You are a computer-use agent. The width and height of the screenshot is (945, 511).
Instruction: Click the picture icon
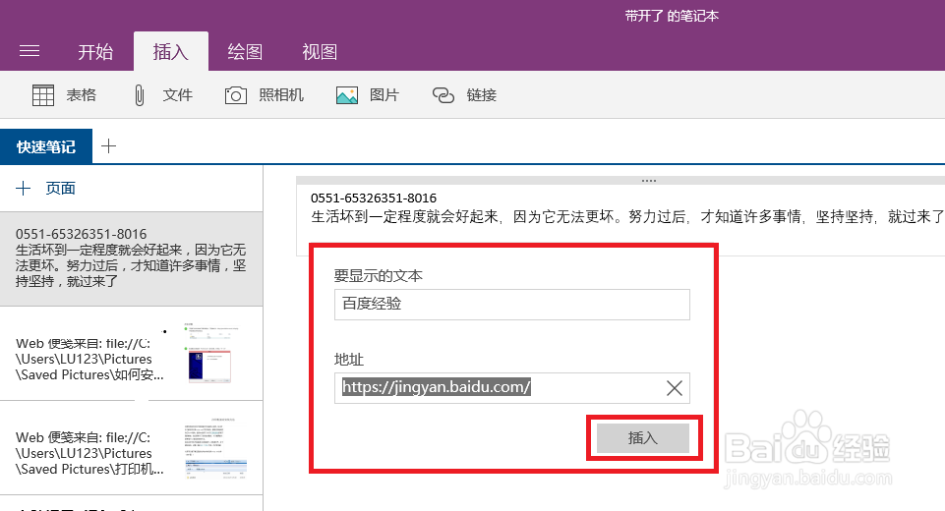coord(346,95)
